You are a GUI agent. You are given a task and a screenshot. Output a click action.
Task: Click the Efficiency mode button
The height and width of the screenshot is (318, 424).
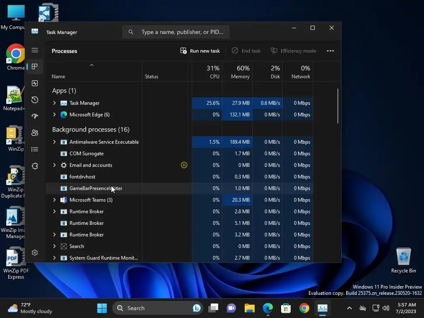(294, 51)
